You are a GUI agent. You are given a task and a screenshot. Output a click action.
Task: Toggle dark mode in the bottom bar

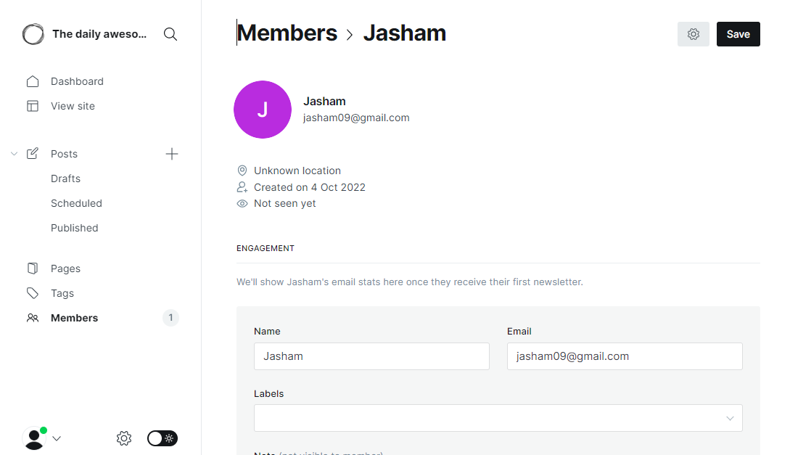162,438
